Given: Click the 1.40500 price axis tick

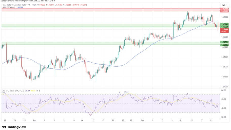Looking at the screenshot, I should [x=224, y=17].
